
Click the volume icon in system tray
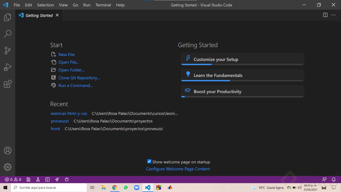coord(299,187)
